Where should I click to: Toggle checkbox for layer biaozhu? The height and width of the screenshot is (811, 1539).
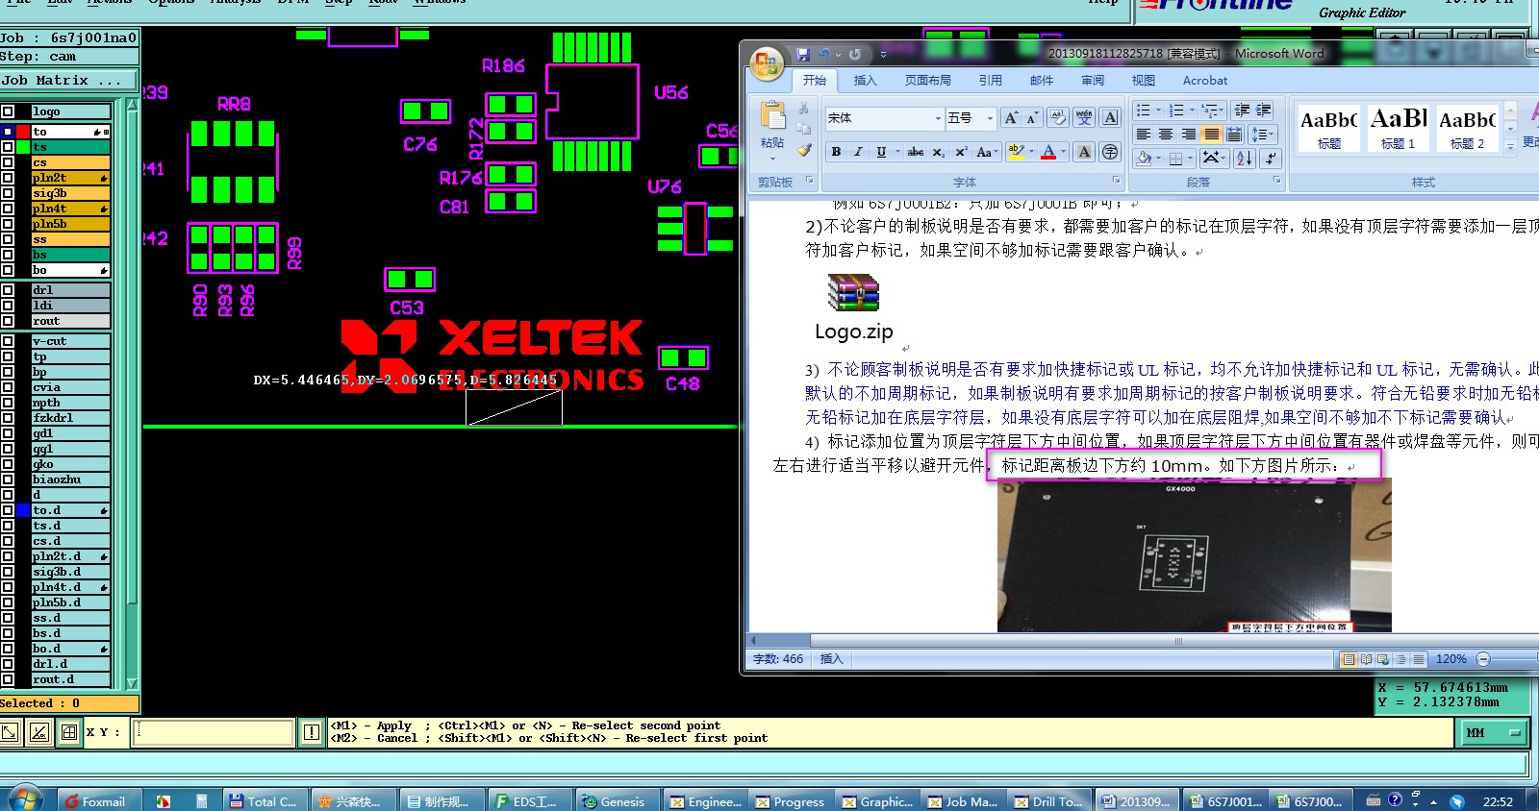pyautogui.click(x=8, y=479)
